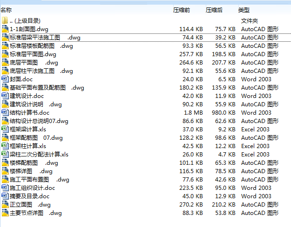Click the icon of 施工平面布置图 .dwg

tap(5, 179)
